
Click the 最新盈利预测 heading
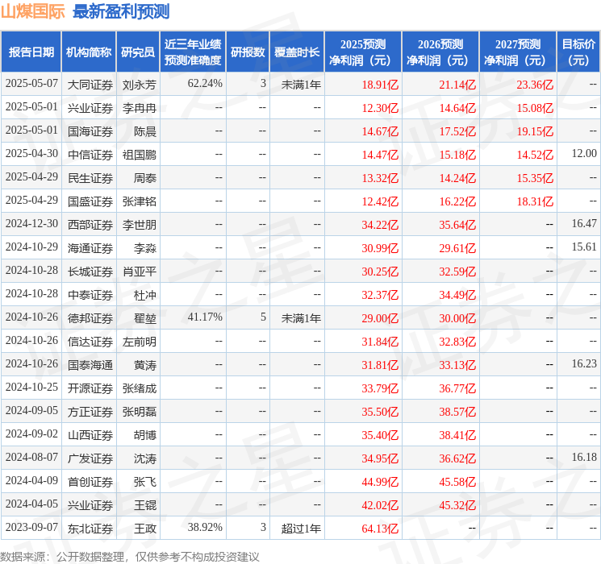tap(121, 11)
